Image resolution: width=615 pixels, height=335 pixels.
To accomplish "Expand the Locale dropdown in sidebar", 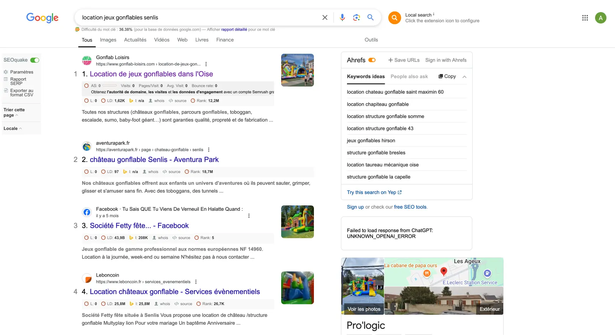I will point(13,129).
